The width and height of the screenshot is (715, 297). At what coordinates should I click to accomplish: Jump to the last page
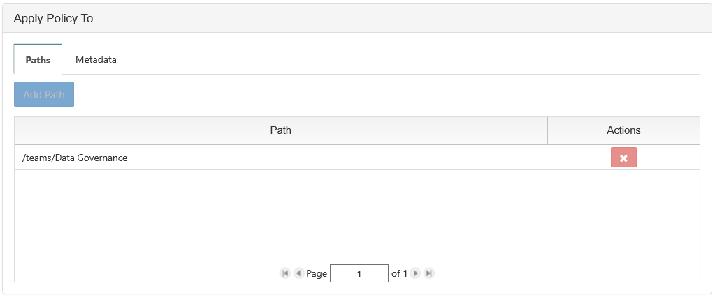point(429,274)
